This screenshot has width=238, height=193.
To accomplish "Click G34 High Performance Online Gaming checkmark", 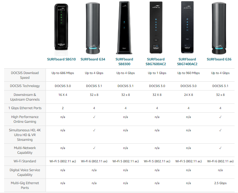I will 94,117.
